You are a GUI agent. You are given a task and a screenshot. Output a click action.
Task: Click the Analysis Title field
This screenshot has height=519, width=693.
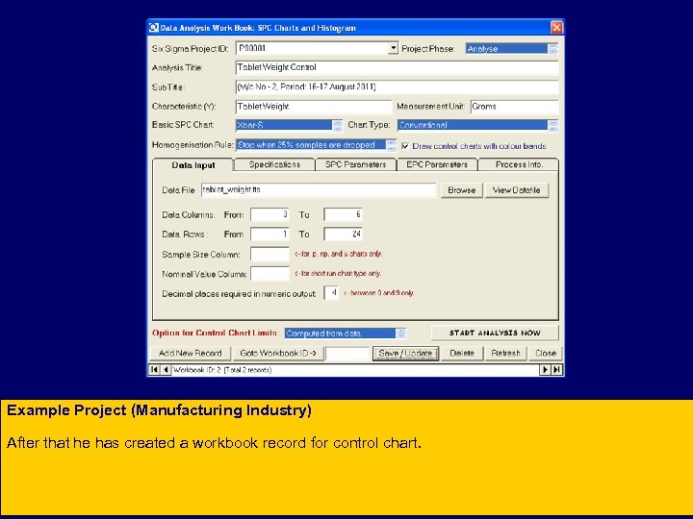point(397,67)
